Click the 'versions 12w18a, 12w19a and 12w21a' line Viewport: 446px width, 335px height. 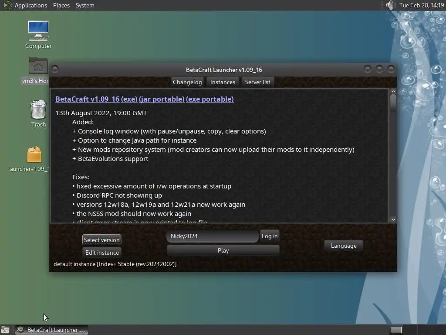(x=159, y=205)
